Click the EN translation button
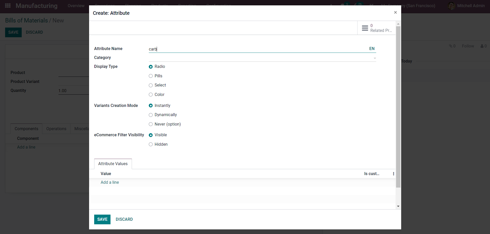The height and width of the screenshot is (234, 490). 372,48
